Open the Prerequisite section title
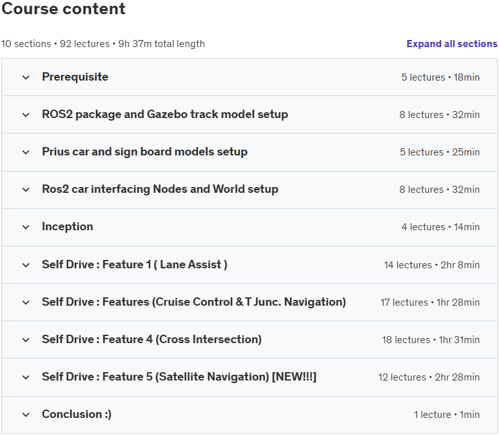499x436 pixels. coord(75,77)
